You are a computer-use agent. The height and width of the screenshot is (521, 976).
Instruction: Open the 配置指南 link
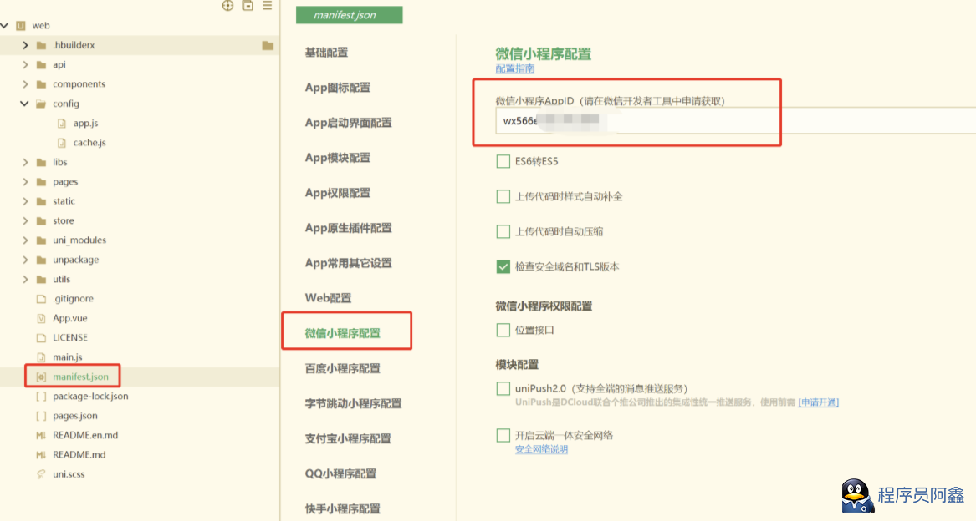click(x=515, y=69)
